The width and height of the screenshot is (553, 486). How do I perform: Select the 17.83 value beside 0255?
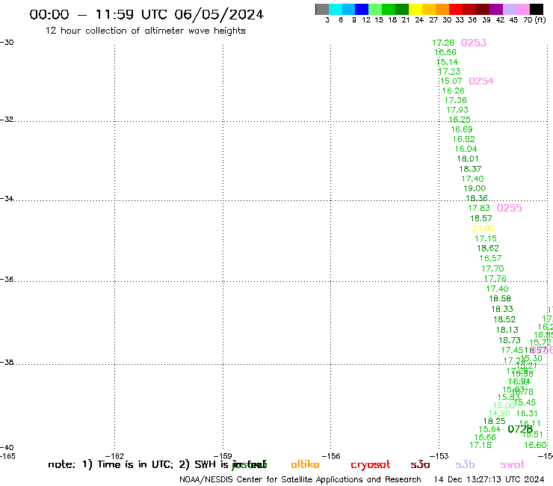tap(479, 209)
